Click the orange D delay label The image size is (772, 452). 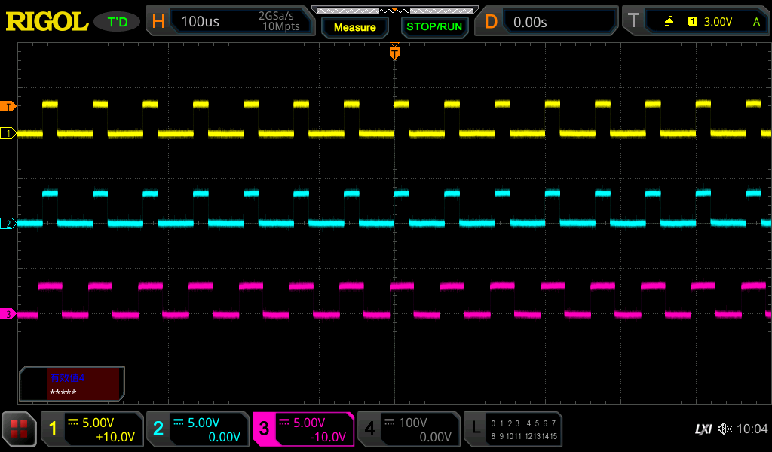tap(490, 22)
